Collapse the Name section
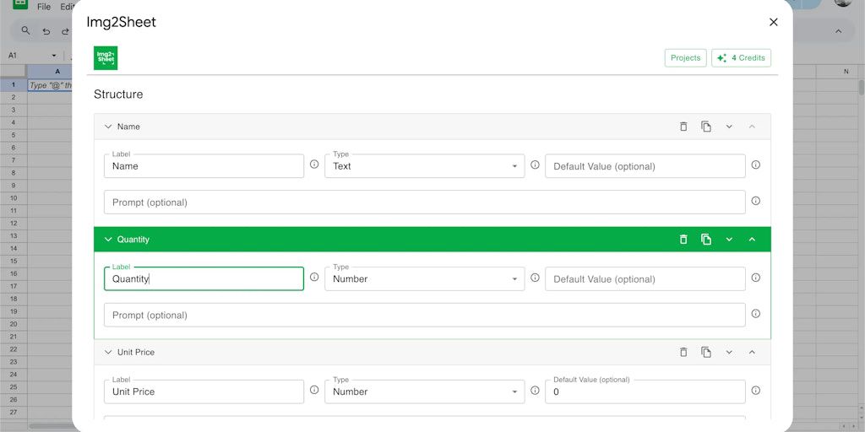Image resolution: width=865 pixels, height=432 pixels. point(108,127)
